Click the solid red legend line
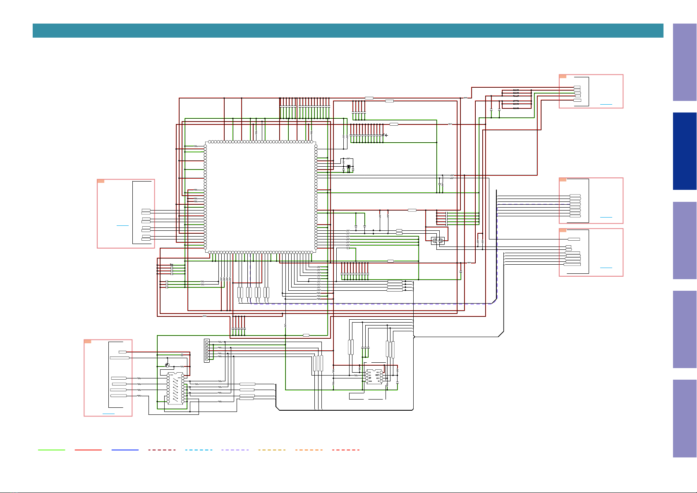This screenshot has width=697, height=493. coord(88,450)
